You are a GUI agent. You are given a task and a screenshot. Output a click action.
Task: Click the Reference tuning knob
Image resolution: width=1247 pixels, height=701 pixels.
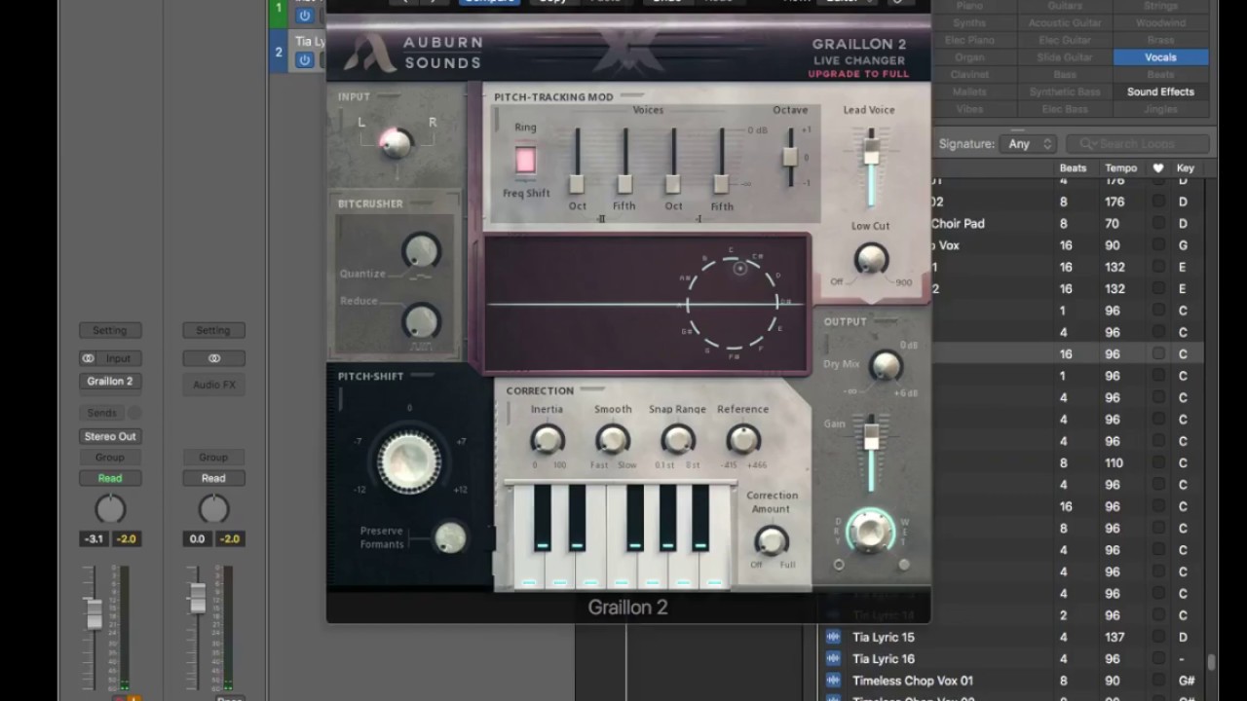click(742, 439)
